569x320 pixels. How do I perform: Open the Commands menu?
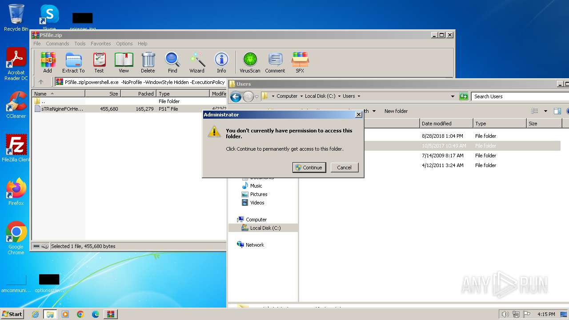click(57, 44)
